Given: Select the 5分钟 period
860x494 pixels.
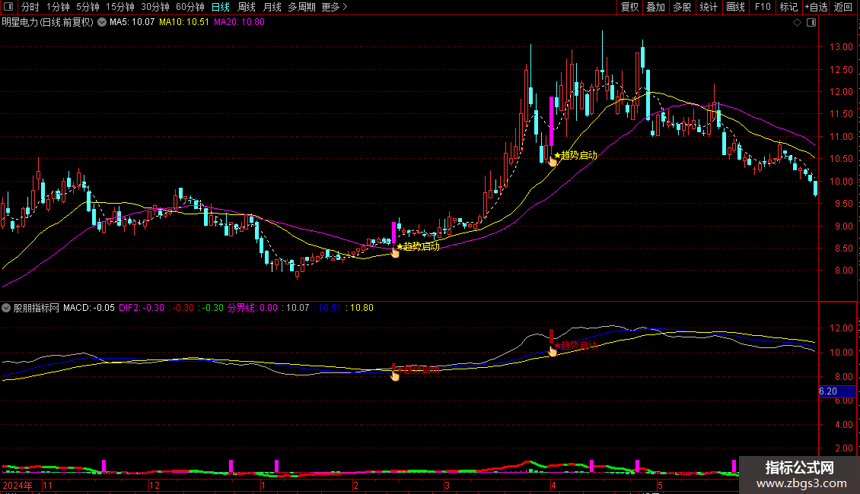Looking at the screenshot, I should click(88, 7).
